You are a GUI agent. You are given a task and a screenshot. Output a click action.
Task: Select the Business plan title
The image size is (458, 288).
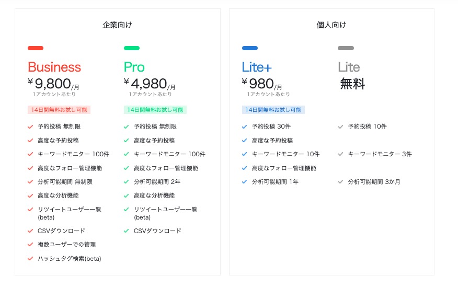pos(54,67)
